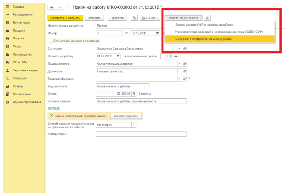Viewport: 285px width, 195px height.
Task: Click the calculator icon in Оклад field
Action: coord(134,94)
